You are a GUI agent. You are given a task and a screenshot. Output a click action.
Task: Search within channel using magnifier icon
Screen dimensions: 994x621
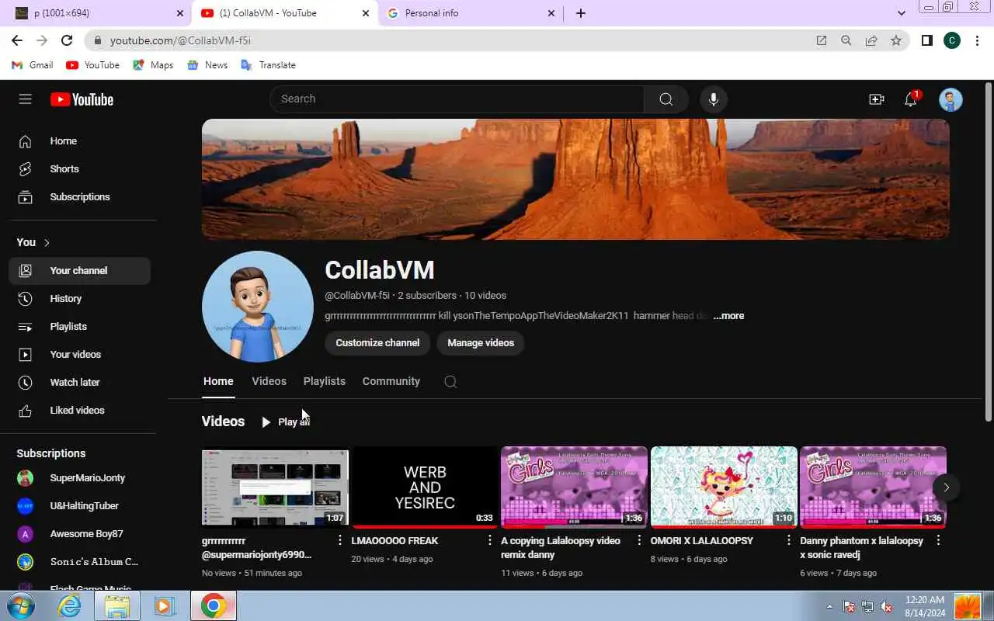point(450,382)
